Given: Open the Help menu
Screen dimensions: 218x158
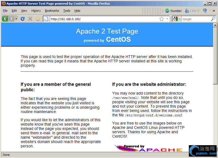Looking at the screenshot, I should [77, 11].
